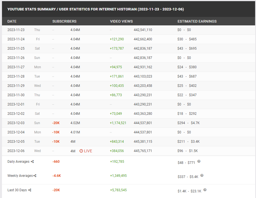Image resolution: width=256 pixels, height=198 pixels.
Task: Click the -20K last 30 days subscribers
Action: (56, 190)
